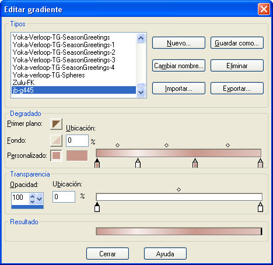Viewport: 273px width, 265px height.
Task: Click the Nuevo... button
Action: 178,43
